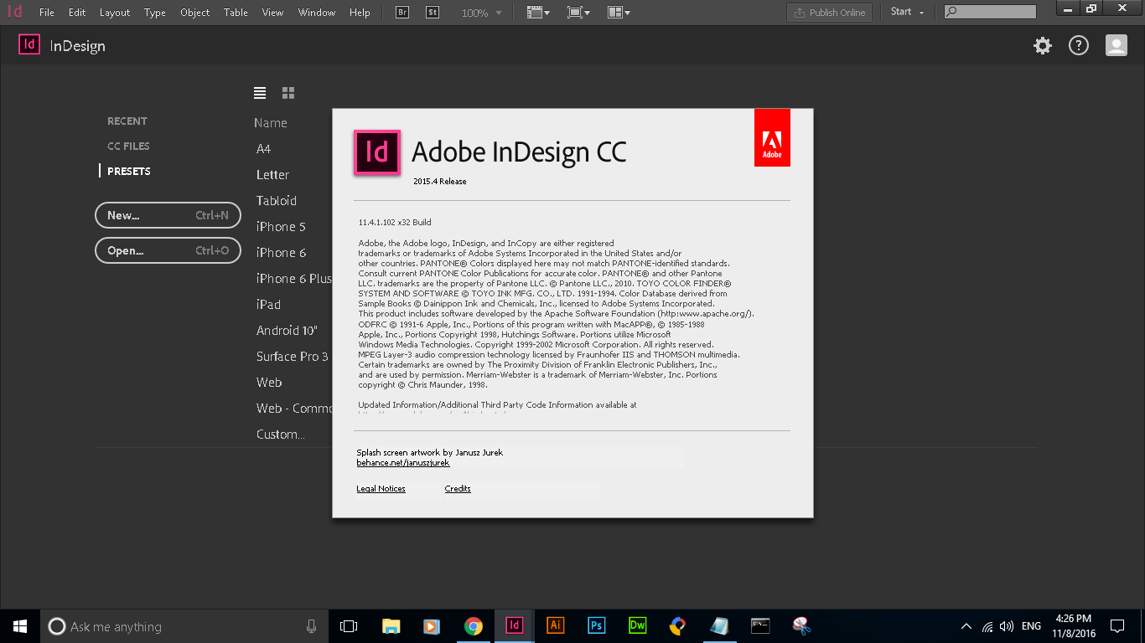Viewport: 1145px width, 643px height.
Task: Select the iPad preset
Action: (x=268, y=305)
